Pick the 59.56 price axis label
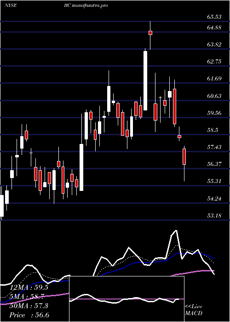The image size is (230, 322). point(214,113)
